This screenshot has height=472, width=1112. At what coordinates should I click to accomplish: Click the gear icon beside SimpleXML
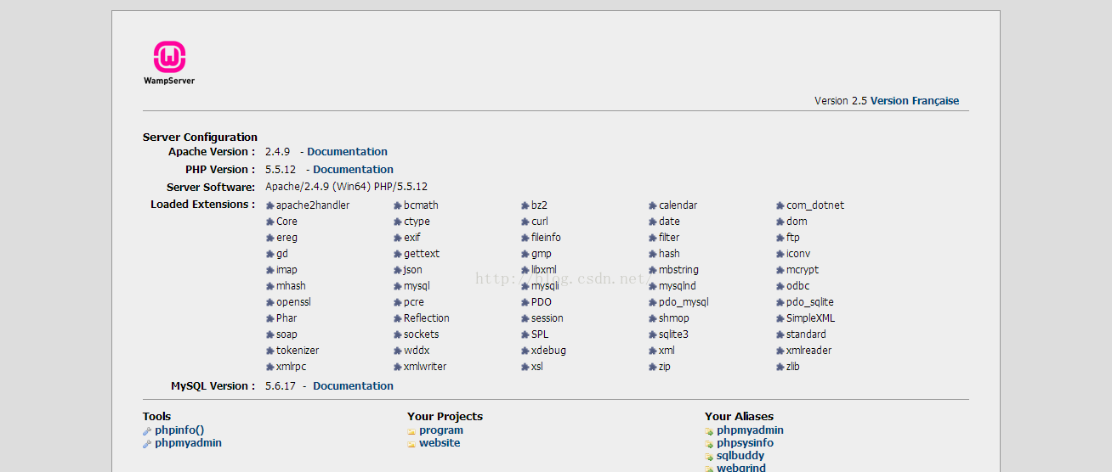(780, 318)
